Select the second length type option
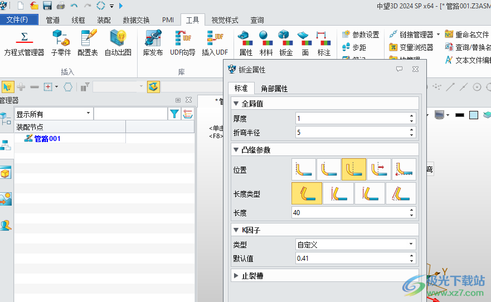 (338, 193)
